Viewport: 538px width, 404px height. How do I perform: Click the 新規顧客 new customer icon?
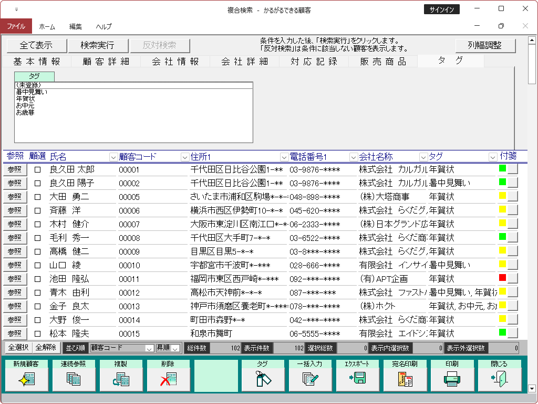[x=26, y=379]
